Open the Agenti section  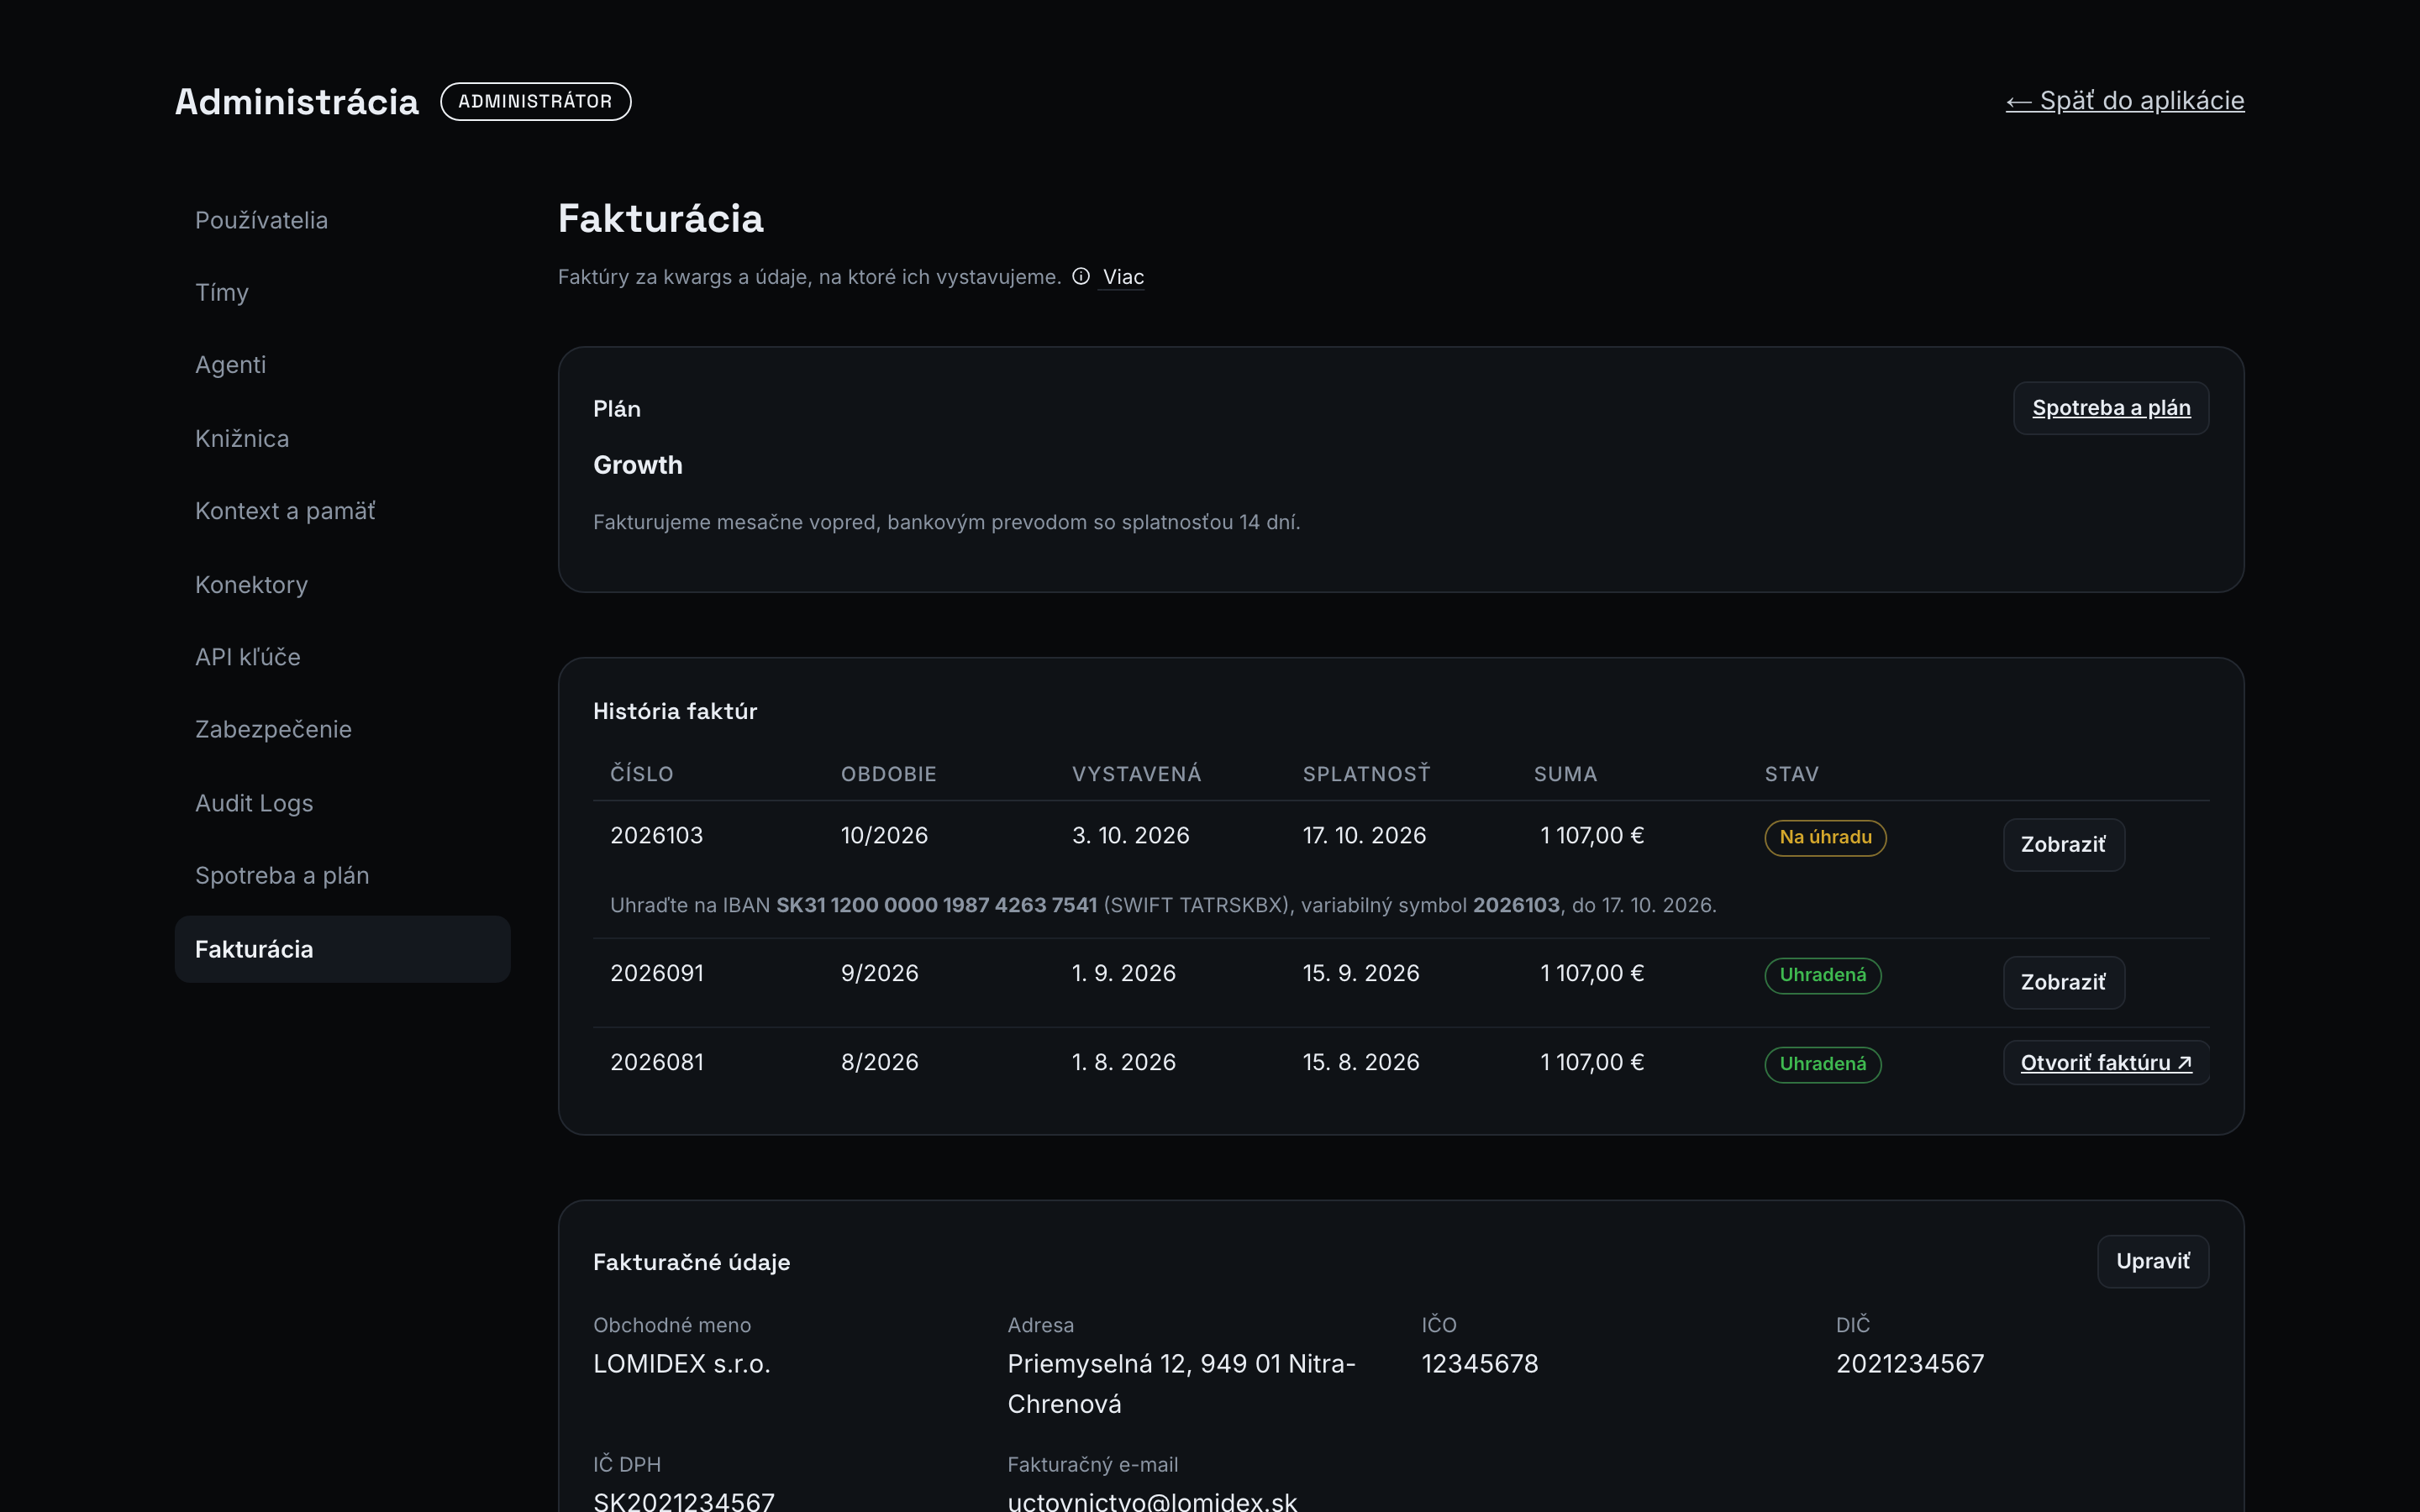click(x=342, y=365)
